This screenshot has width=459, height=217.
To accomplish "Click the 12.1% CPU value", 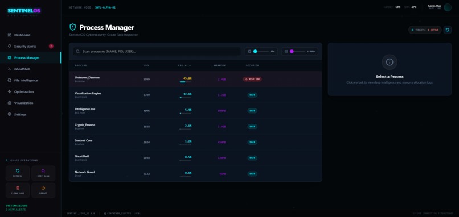I will (187, 94).
